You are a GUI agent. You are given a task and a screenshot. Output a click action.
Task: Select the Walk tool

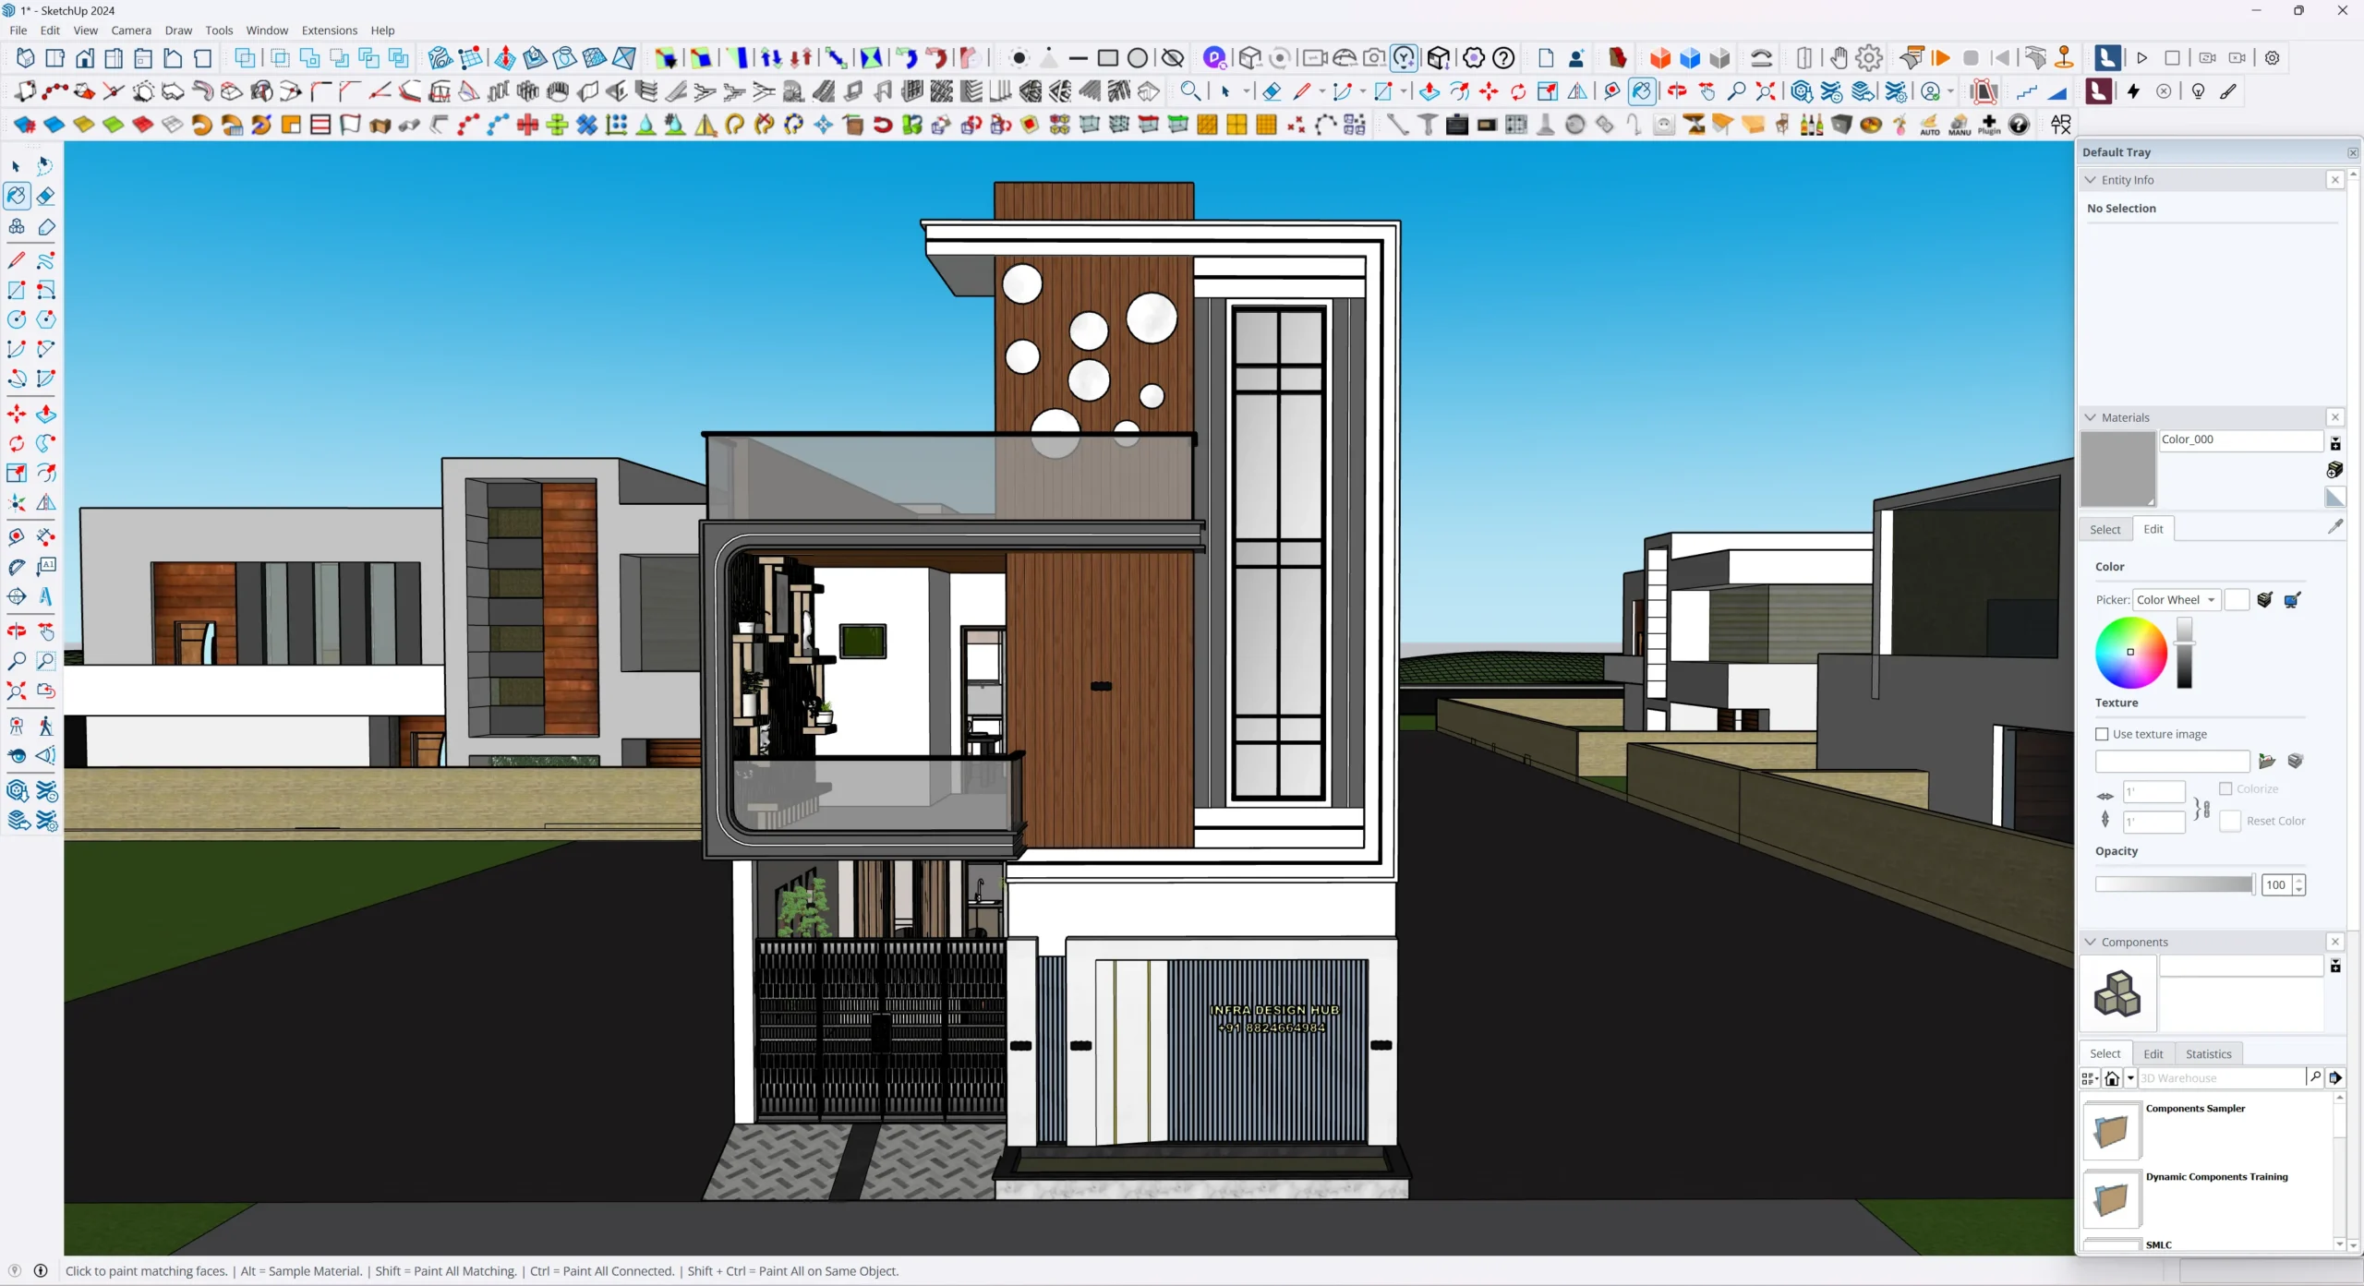(x=45, y=726)
